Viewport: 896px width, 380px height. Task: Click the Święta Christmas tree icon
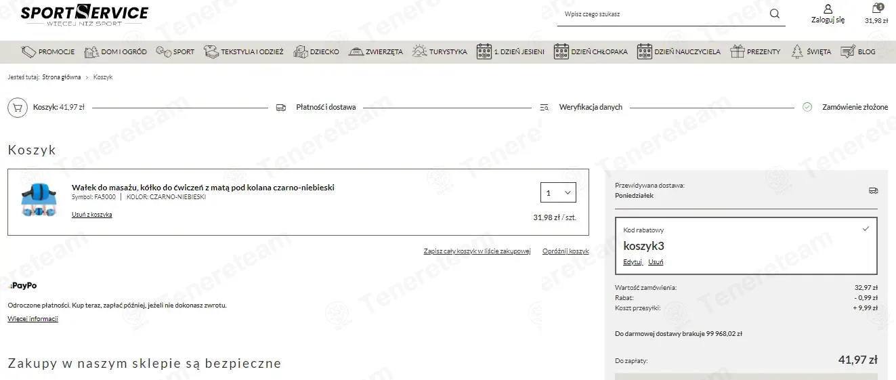pyautogui.click(x=797, y=51)
